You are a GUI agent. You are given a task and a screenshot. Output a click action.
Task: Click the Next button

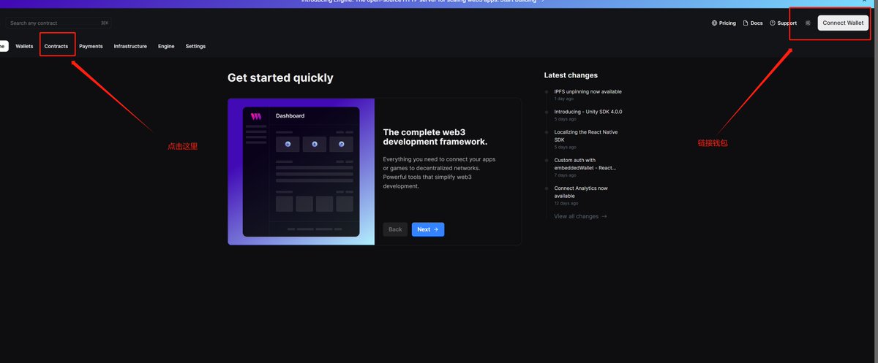coord(428,229)
